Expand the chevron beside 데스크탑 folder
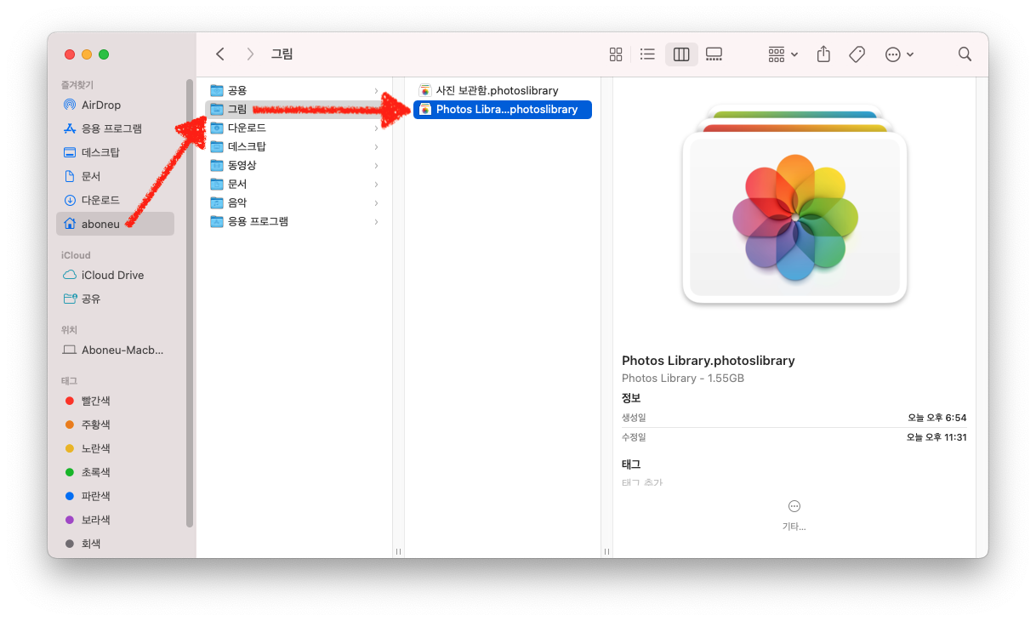 pyautogui.click(x=376, y=146)
